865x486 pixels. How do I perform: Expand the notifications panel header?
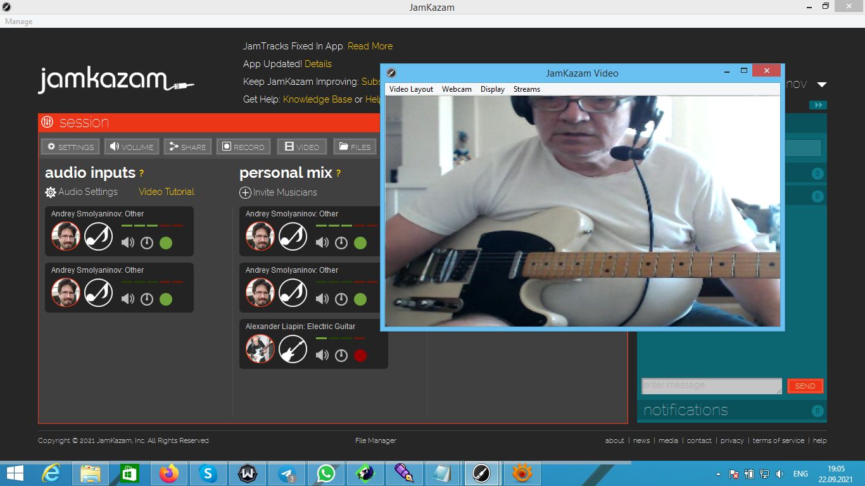pos(731,410)
